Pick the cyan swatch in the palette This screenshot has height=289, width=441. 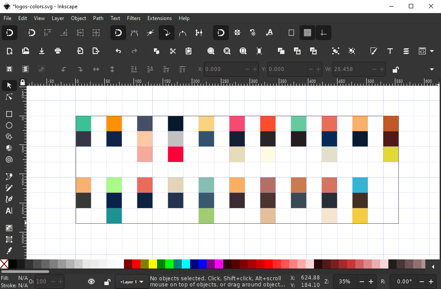pos(186,264)
